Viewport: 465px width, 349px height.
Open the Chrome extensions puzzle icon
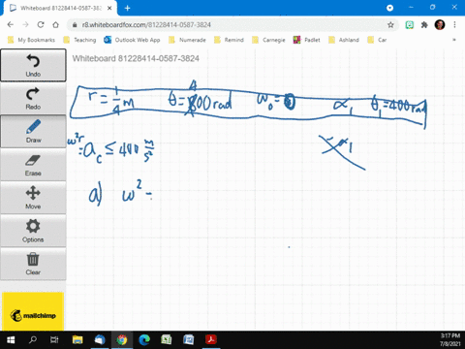point(424,25)
